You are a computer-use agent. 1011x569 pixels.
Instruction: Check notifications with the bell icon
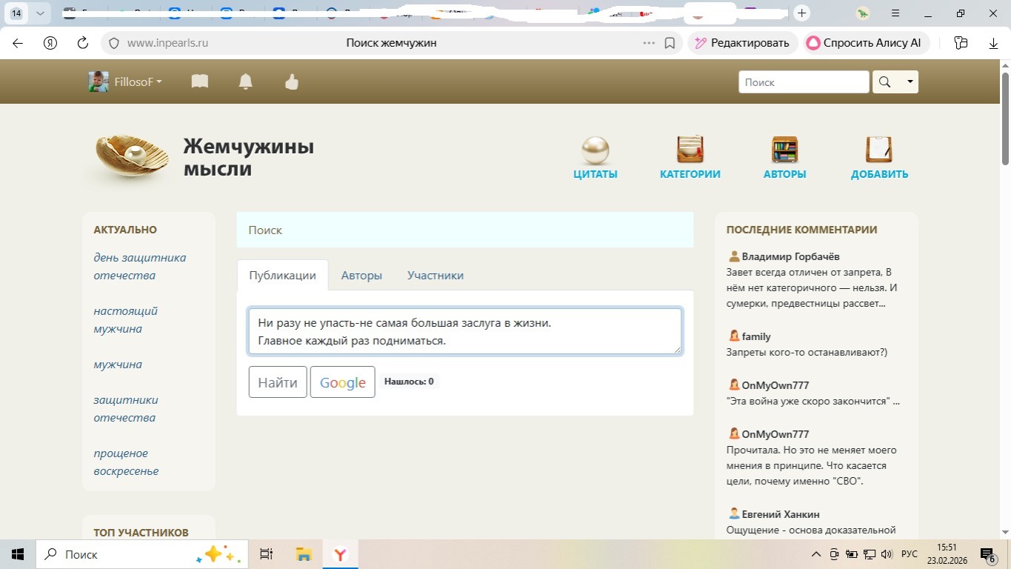tap(245, 81)
